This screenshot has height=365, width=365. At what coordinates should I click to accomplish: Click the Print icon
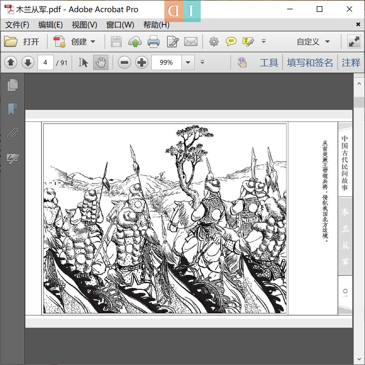point(154,42)
